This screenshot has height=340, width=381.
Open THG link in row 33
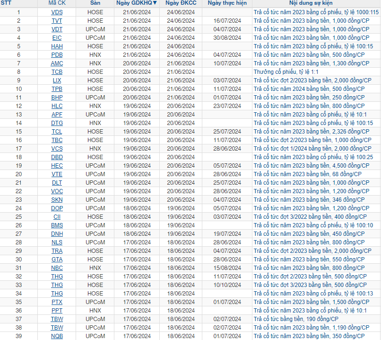[x=57, y=285]
